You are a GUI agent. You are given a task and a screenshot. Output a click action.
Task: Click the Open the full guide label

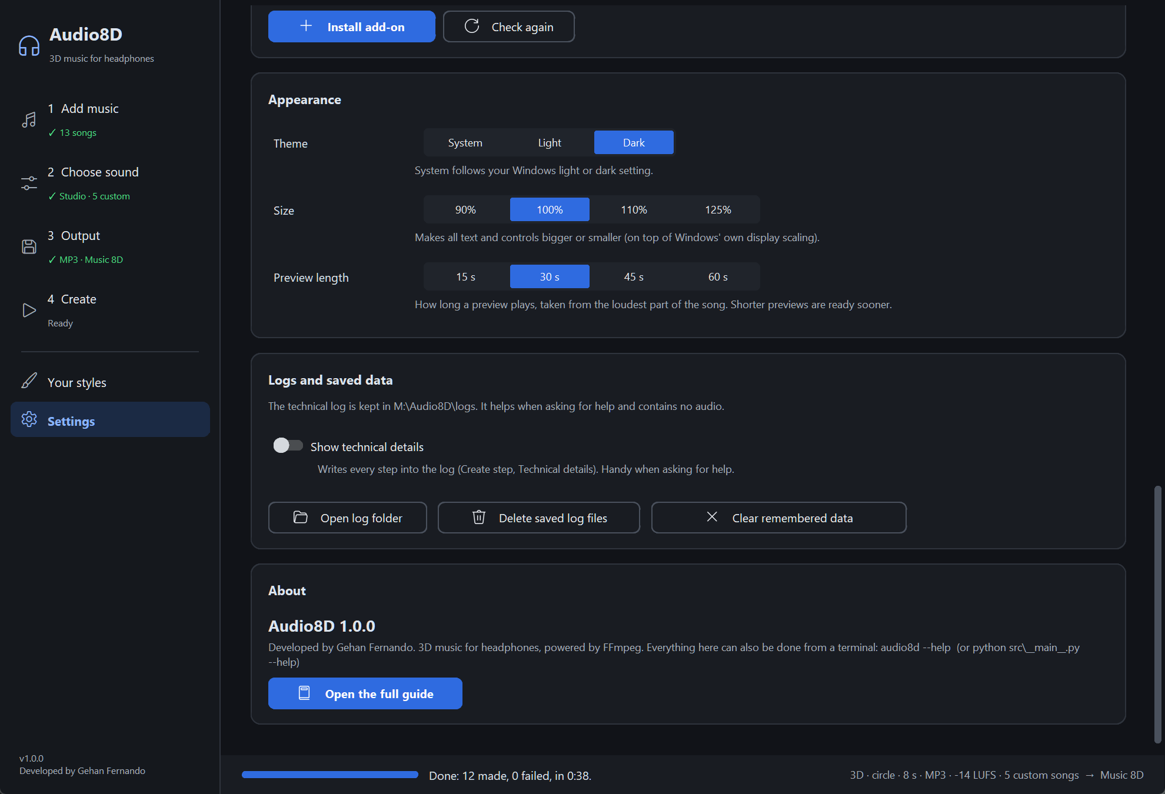pyautogui.click(x=380, y=694)
